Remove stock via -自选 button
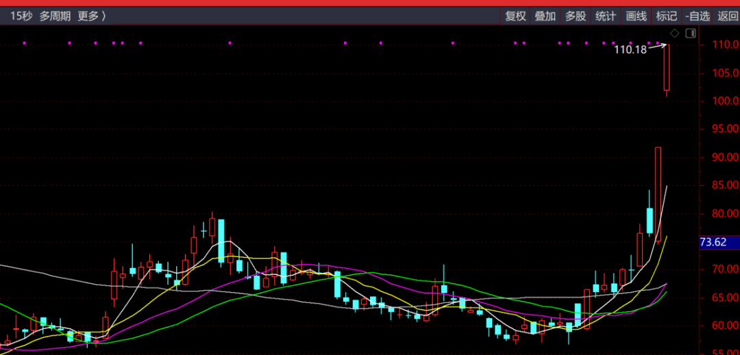The image size is (740, 355). [x=698, y=16]
